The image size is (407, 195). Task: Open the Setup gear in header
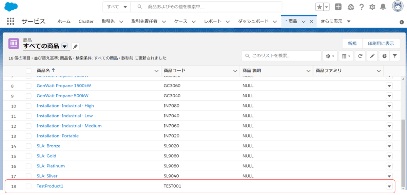point(372,7)
